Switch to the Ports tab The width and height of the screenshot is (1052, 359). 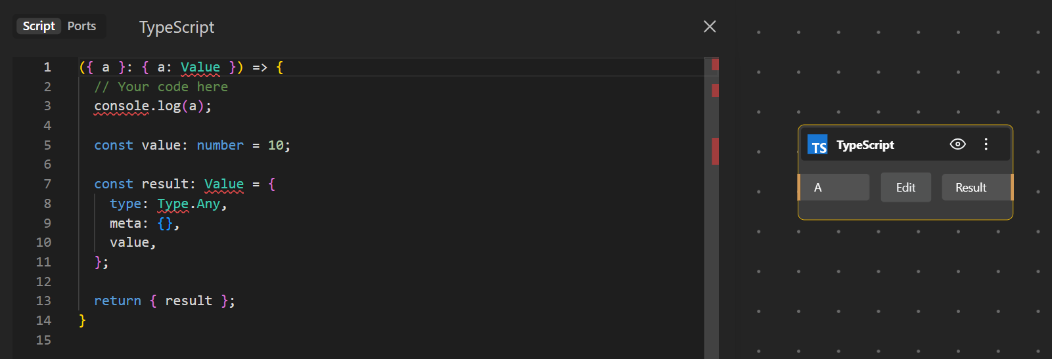(81, 26)
